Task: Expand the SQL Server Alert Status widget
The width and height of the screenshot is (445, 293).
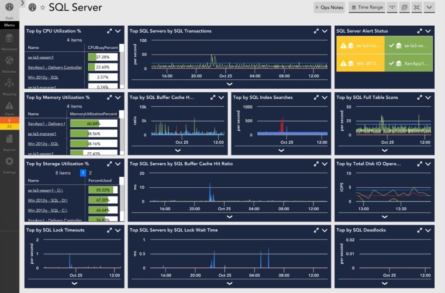Action: 420,31
